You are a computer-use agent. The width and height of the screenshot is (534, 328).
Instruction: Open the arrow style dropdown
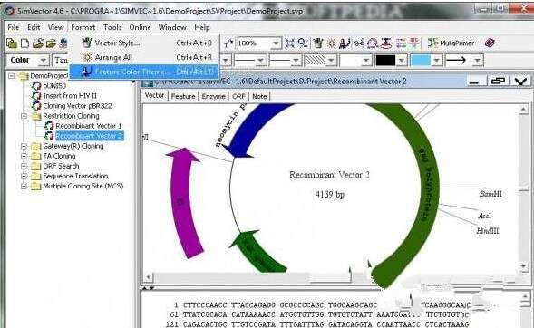click(x=477, y=61)
